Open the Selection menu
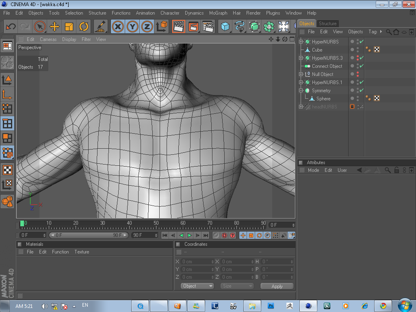 click(x=74, y=13)
